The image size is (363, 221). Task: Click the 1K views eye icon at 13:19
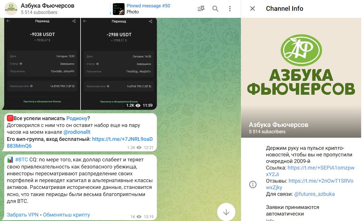pyautogui.click(x=139, y=217)
